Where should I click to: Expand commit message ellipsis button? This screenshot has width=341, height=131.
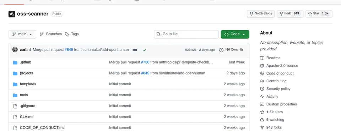135,50
